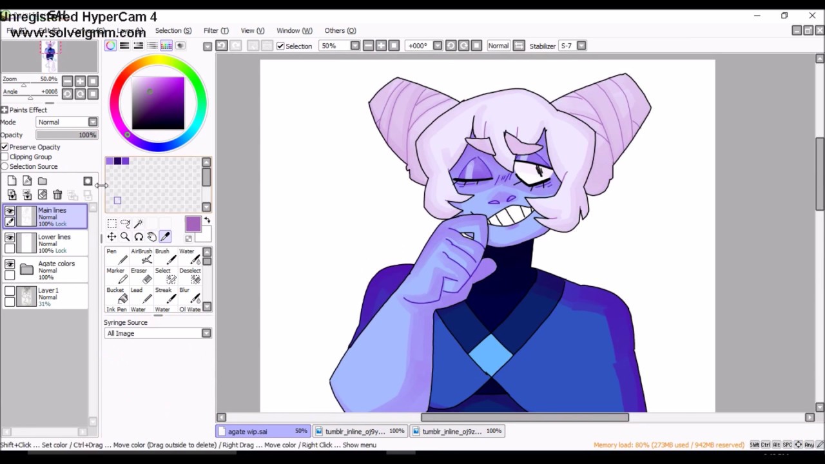Select the AirBrush tool
The height and width of the screenshot is (464, 825).
tap(141, 256)
